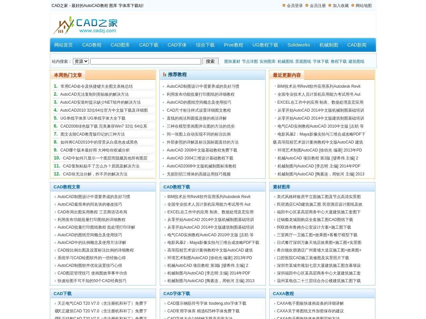Open 口腔医院CAD施工装修图及实景照片下载

313,258
